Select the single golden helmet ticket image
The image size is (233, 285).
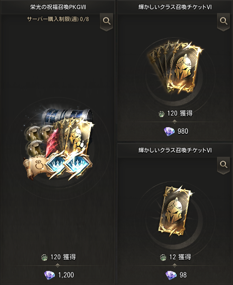pos(176,211)
